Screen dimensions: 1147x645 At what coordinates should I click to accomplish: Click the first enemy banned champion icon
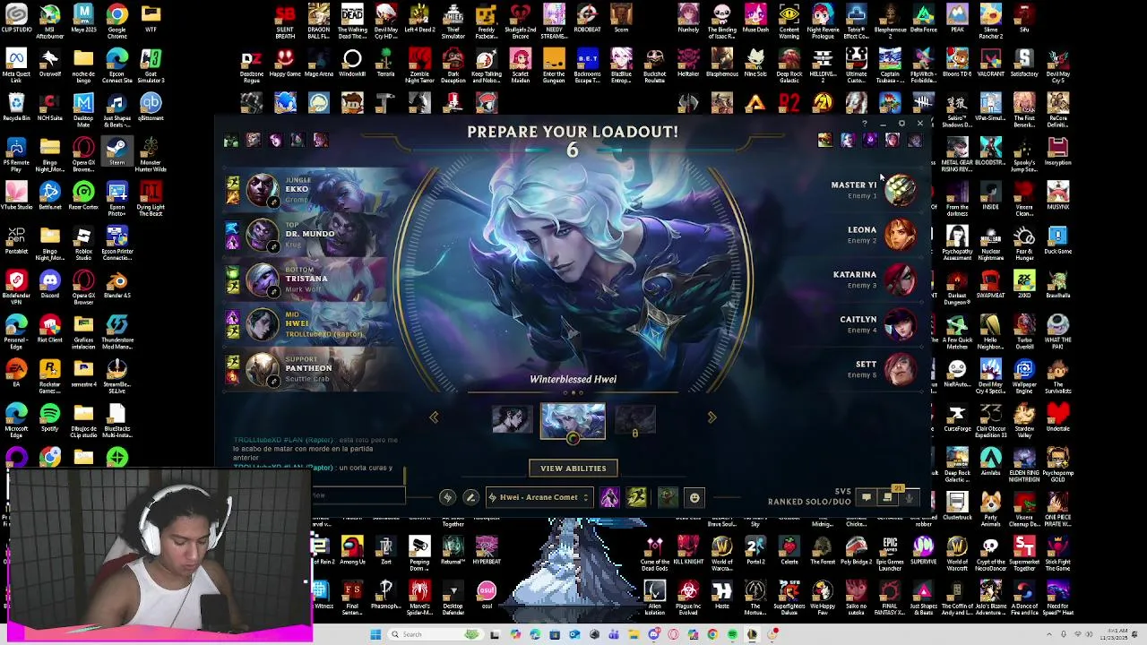coord(824,141)
